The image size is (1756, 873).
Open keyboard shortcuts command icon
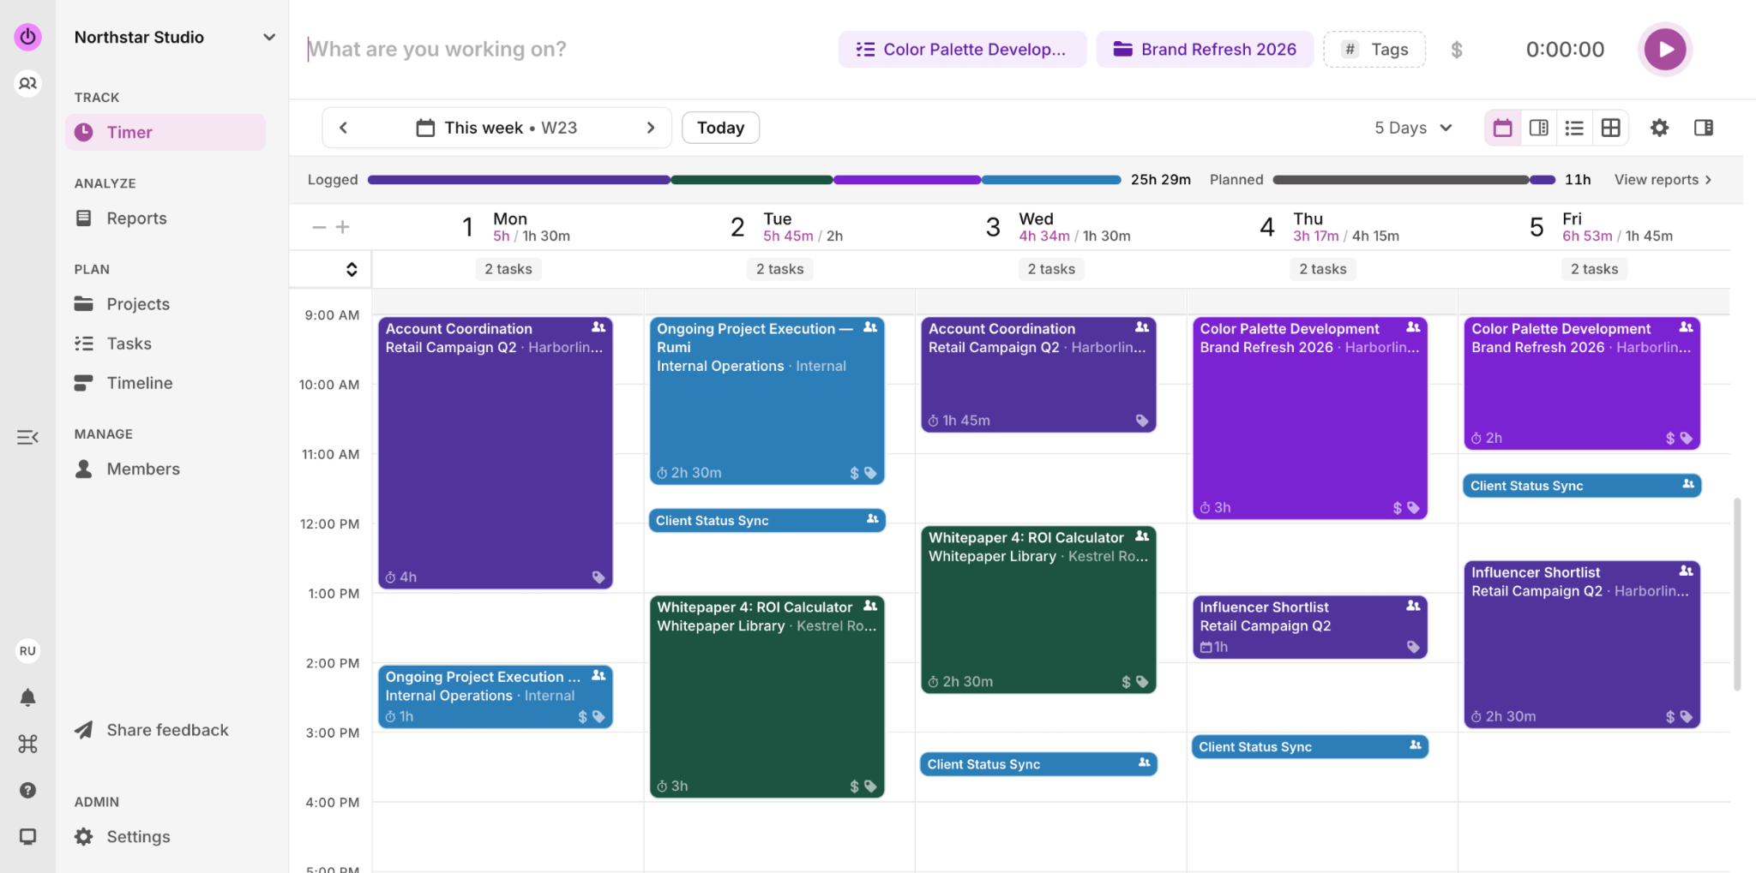[27, 744]
